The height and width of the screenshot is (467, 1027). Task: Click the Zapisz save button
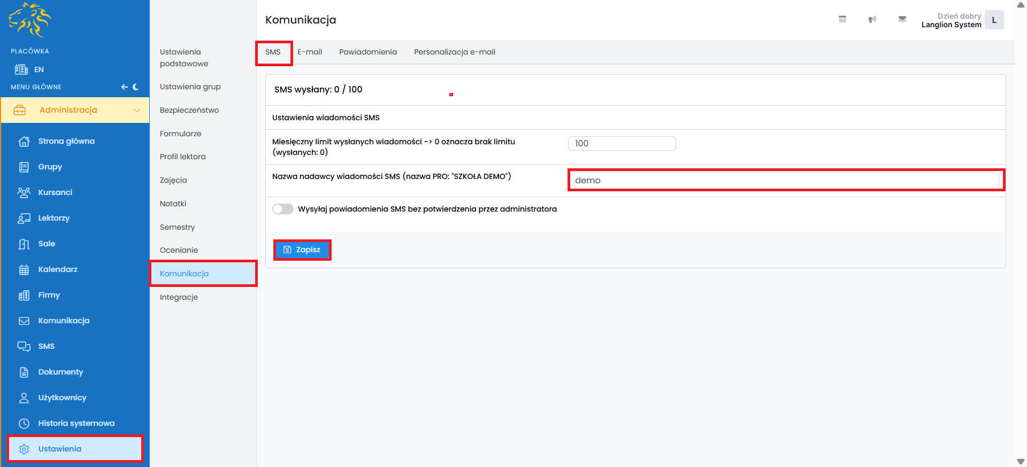pyautogui.click(x=302, y=250)
